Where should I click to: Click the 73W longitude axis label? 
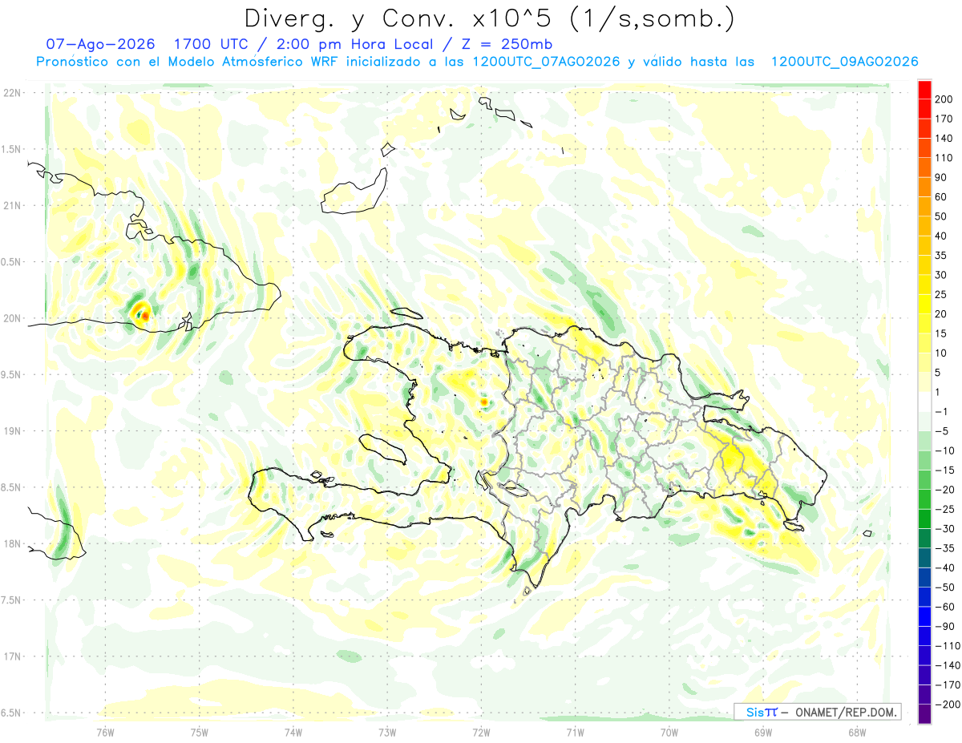387,732
